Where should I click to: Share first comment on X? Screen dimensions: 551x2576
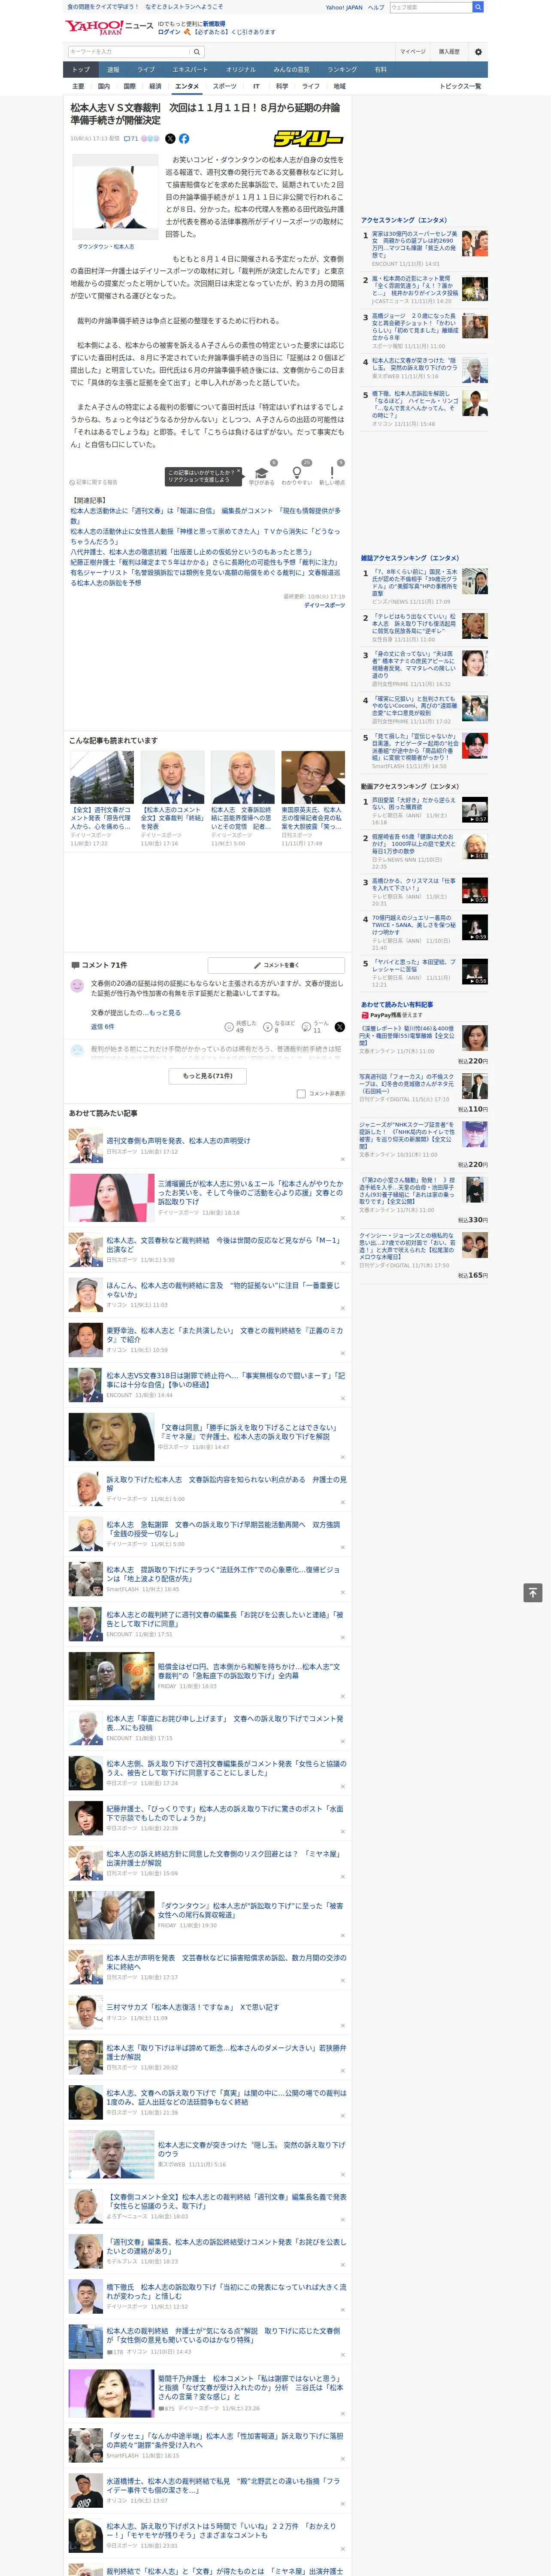click(340, 1027)
